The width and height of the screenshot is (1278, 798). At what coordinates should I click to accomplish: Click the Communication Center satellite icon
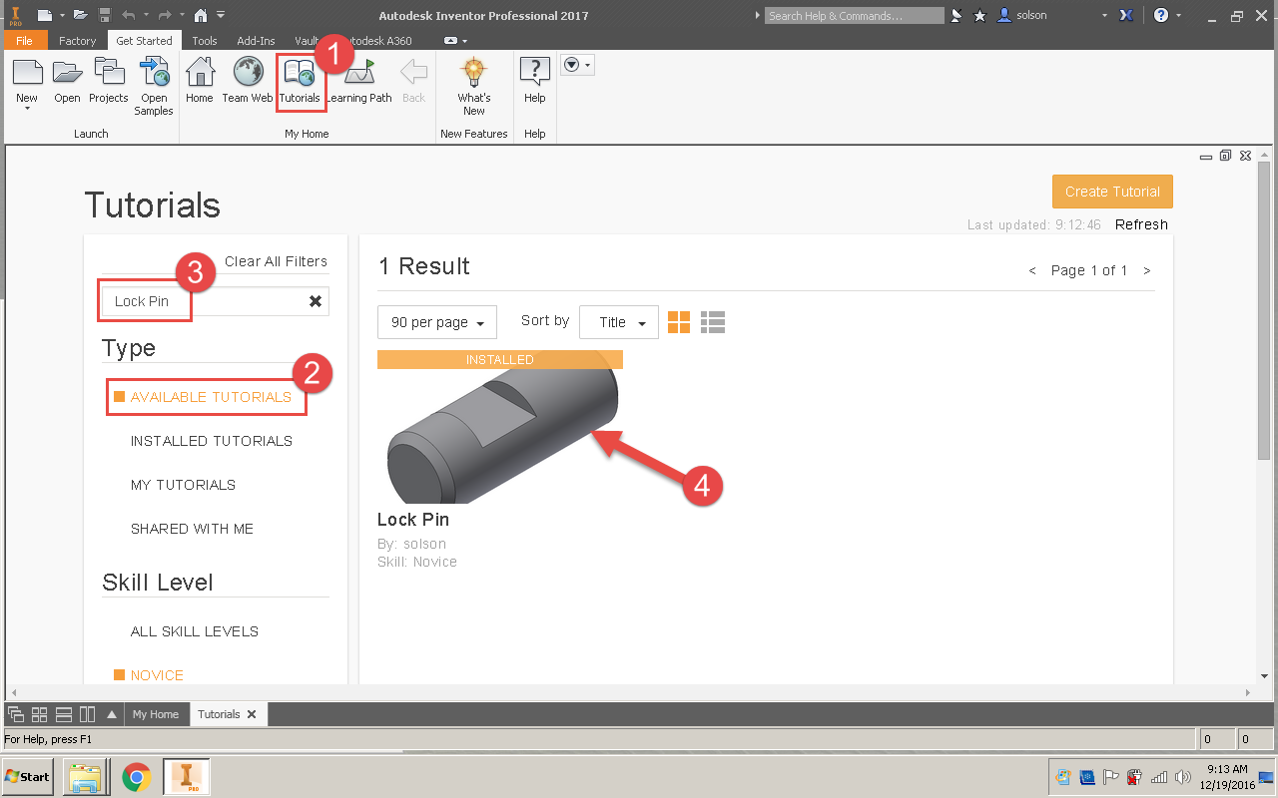point(958,16)
